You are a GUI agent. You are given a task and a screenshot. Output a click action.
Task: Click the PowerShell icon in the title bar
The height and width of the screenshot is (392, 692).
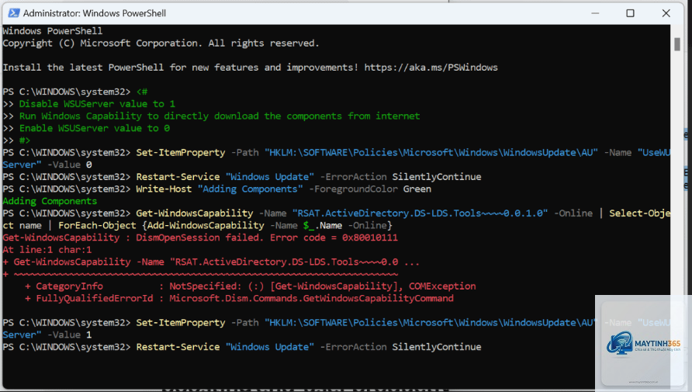pyautogui.click(x=14, y=13)
